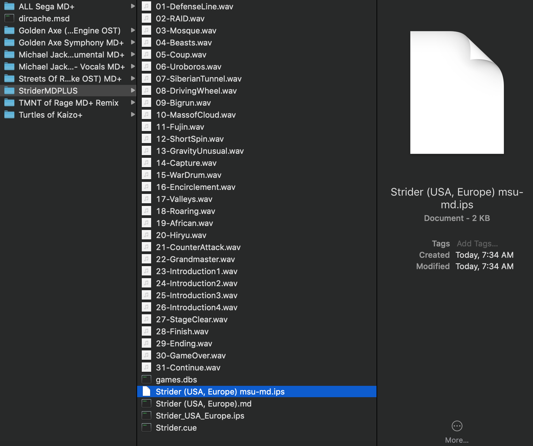Select 25-Introduction3.wav
The height and width of the screenshot is (446, 533).
[x=197, y=295]
